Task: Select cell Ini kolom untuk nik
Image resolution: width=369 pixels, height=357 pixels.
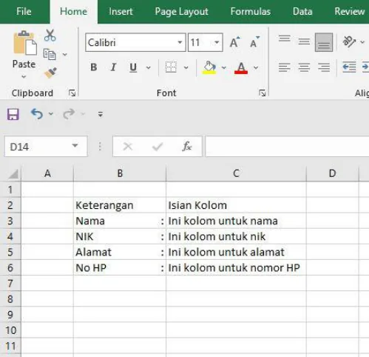Action: tap(236, 236)
